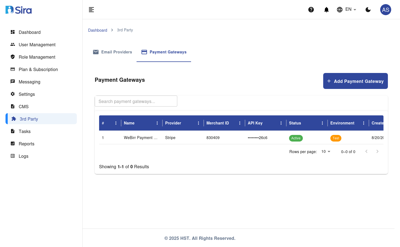The height and width of the screenshot is (247, 400).
Task: Open the help question mark icon
Action: [311, 10]
